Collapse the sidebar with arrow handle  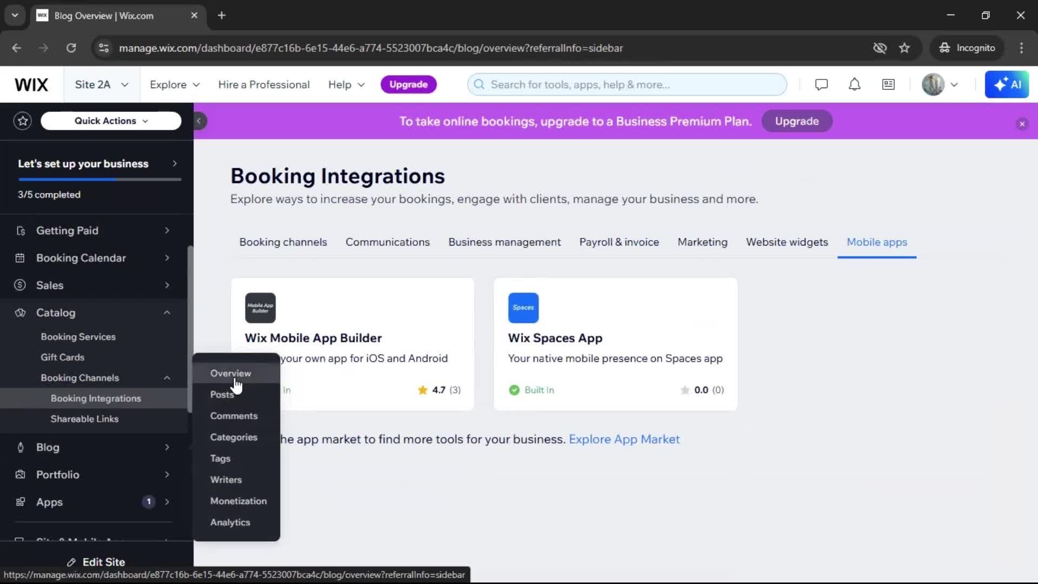(x=199, y=121)
